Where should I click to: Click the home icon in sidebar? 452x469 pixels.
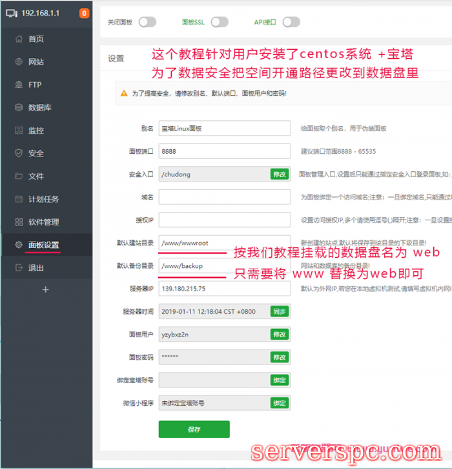tap(18, 39)
